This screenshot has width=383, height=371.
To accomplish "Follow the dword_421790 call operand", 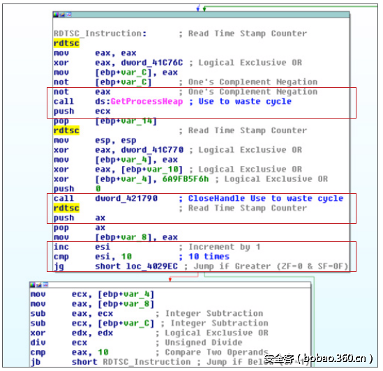I will [x=126, y=198].
